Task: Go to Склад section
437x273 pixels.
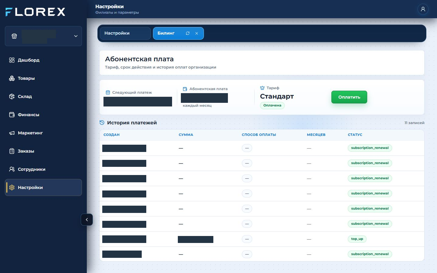Action: [x=43, y=96]
